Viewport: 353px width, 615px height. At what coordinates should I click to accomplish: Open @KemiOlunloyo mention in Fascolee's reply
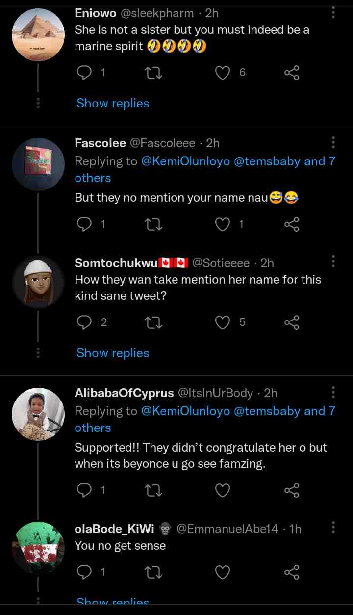point(185,161)
